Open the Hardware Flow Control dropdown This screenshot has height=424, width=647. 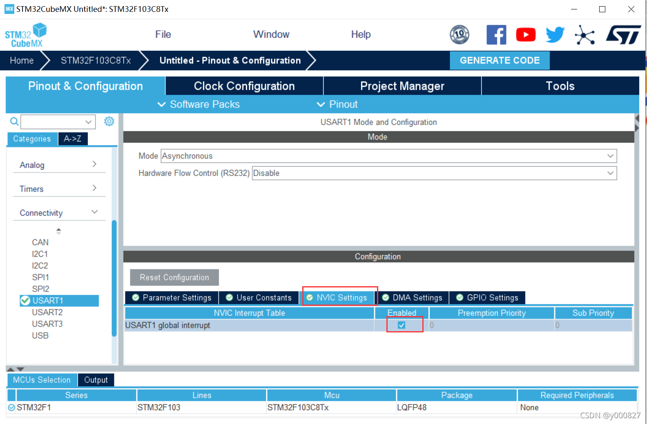435,173
